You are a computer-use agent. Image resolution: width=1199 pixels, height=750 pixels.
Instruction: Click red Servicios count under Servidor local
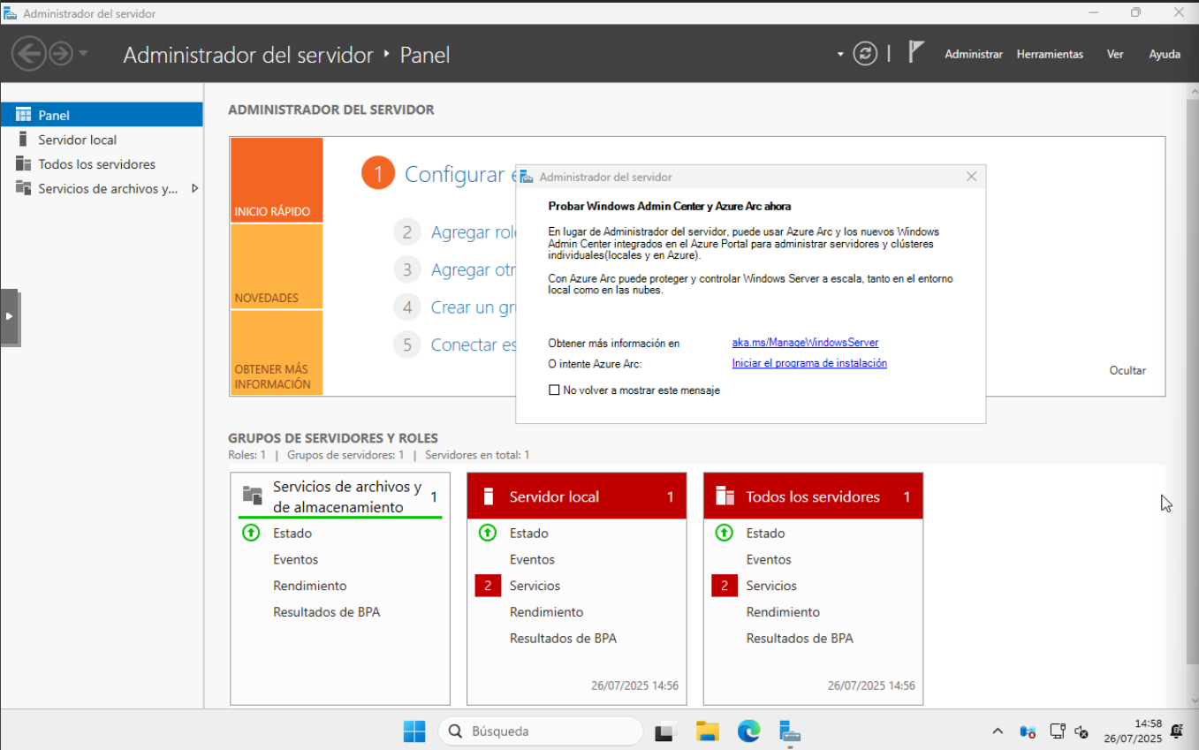tap(488, 586)
